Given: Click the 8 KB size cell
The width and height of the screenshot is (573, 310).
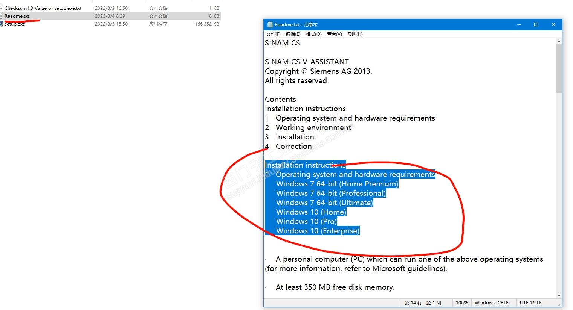Looking at the screenshot, I should click(214, 16).
